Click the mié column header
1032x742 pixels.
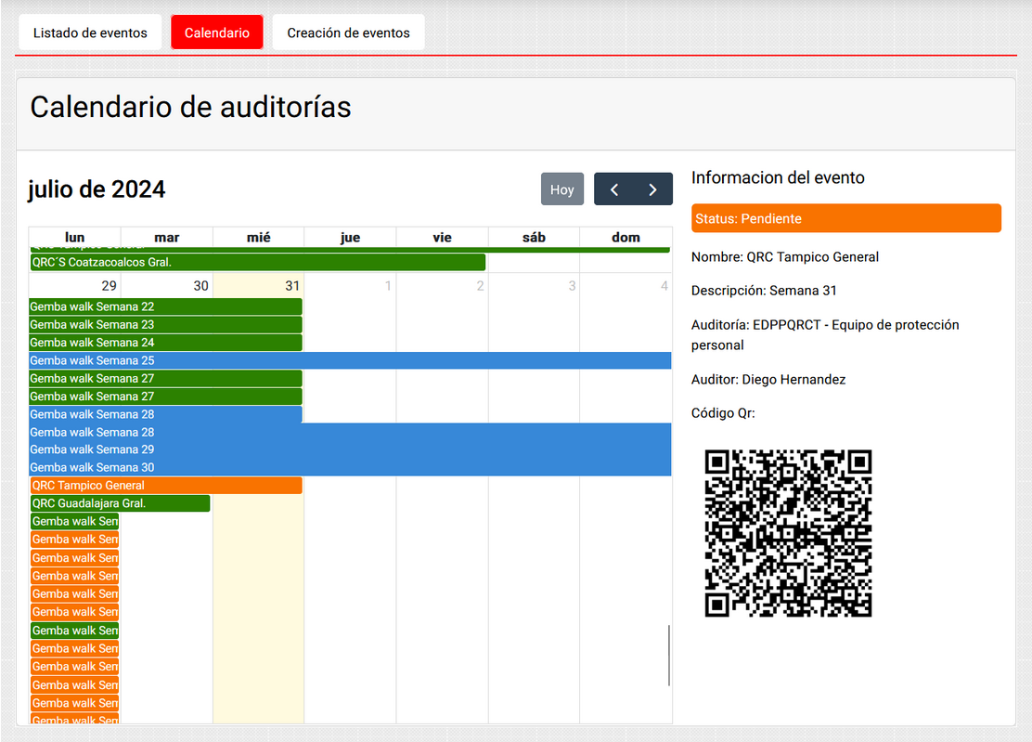[258, 237]
